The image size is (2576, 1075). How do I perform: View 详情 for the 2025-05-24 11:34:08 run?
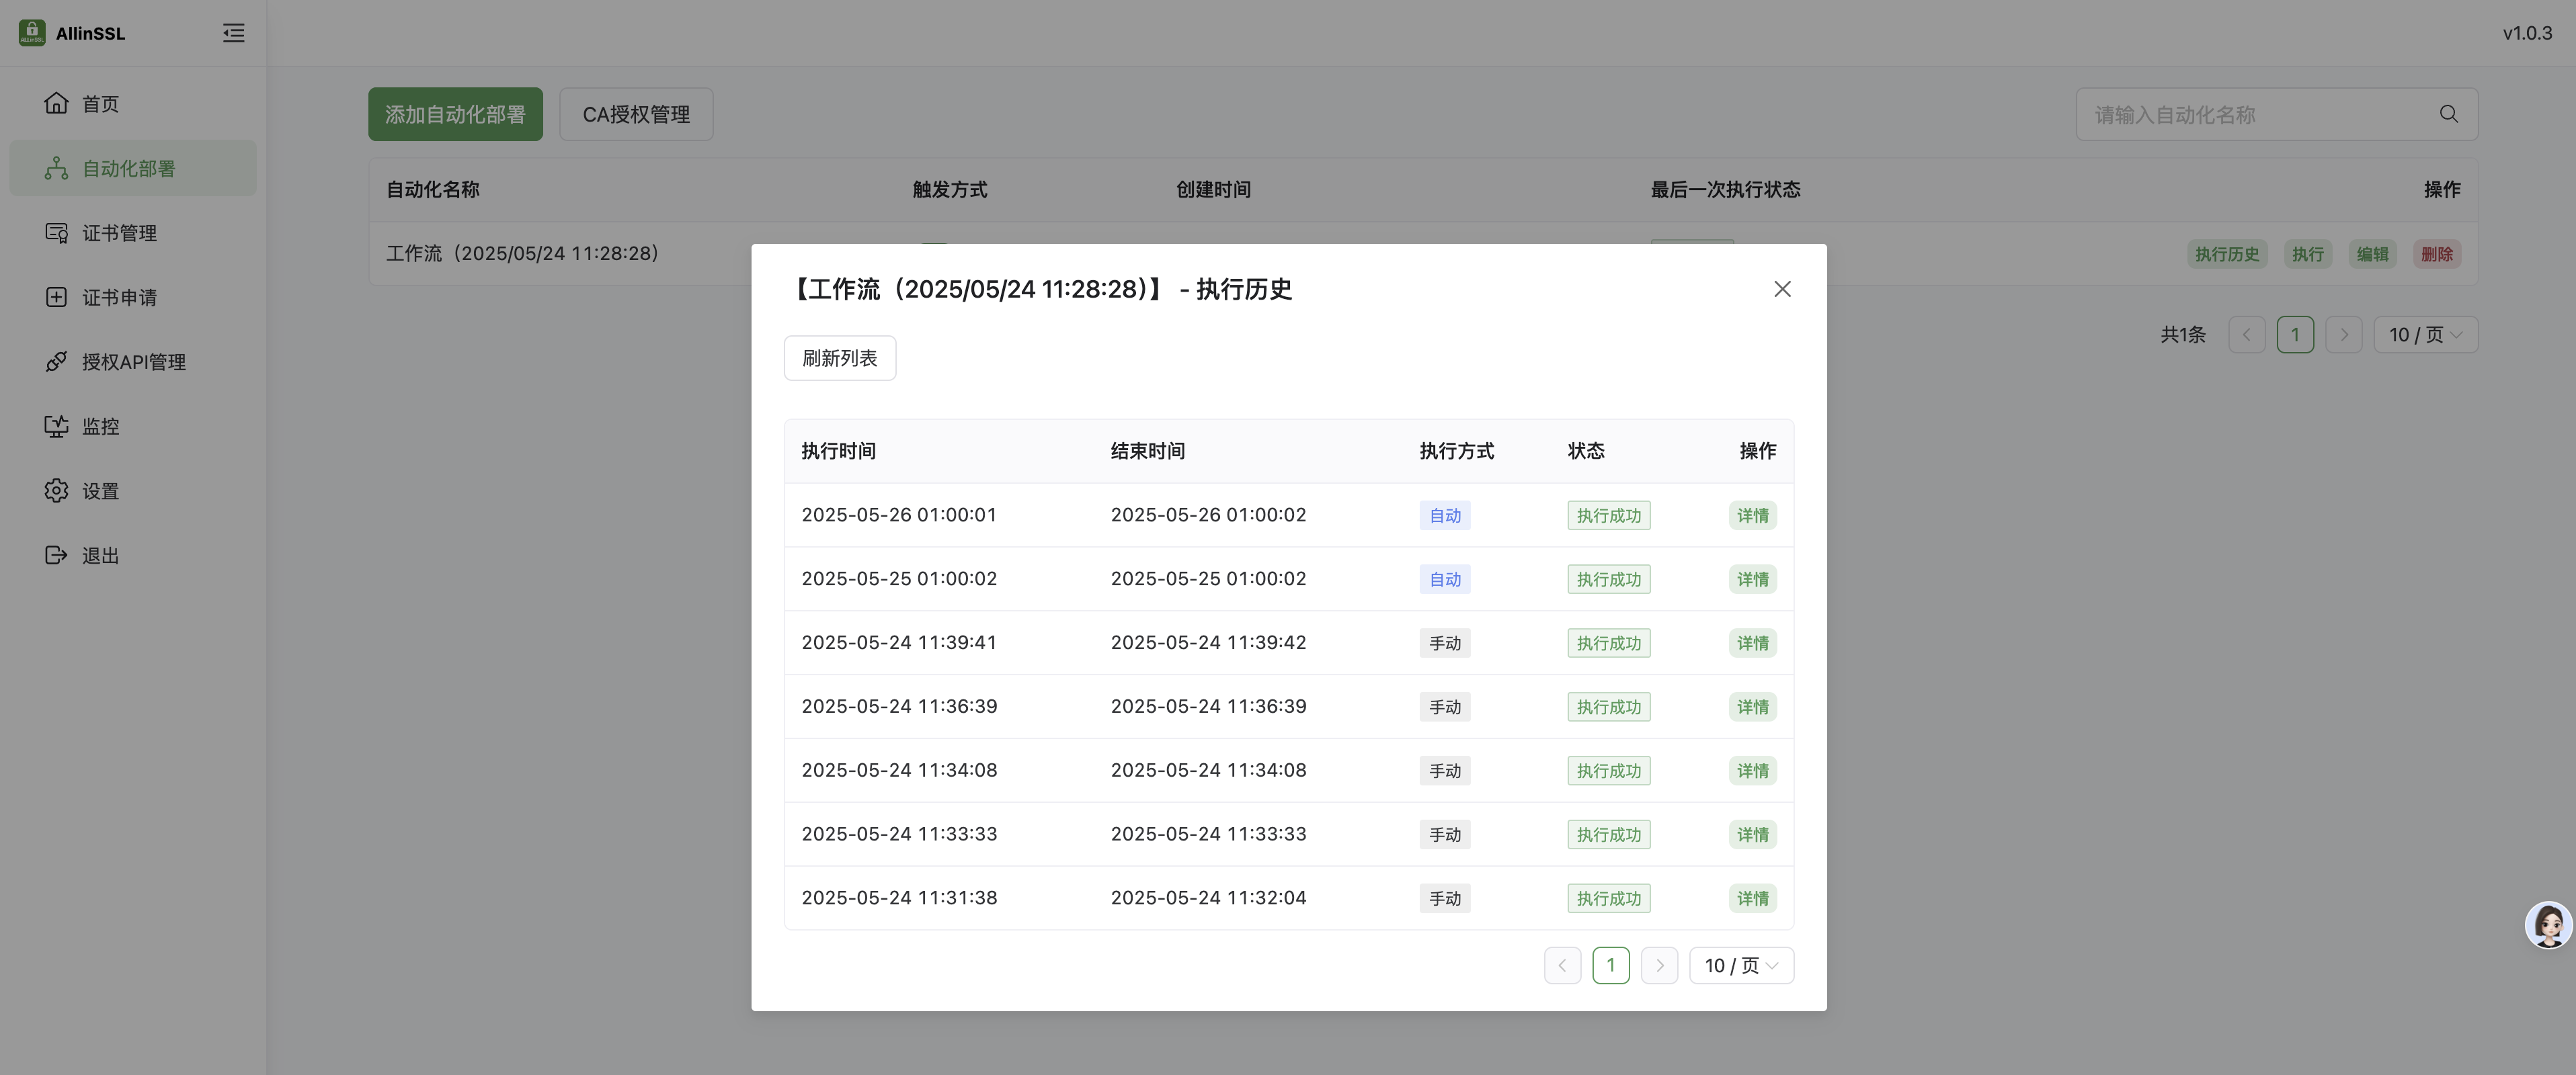click(1752, 771)
